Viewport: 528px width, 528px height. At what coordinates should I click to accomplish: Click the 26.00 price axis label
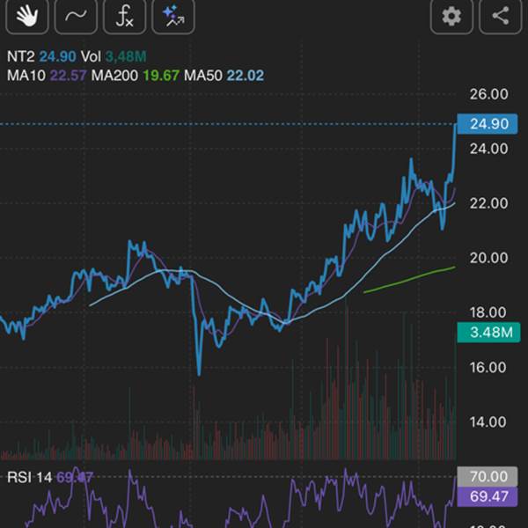(488, 94)
